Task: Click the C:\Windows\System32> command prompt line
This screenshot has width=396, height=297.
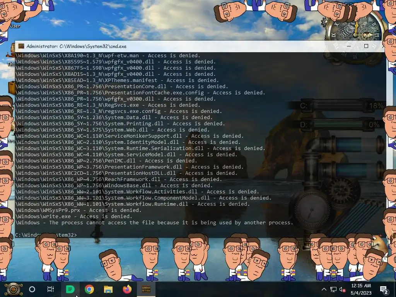Action: (x=46, y=235)
